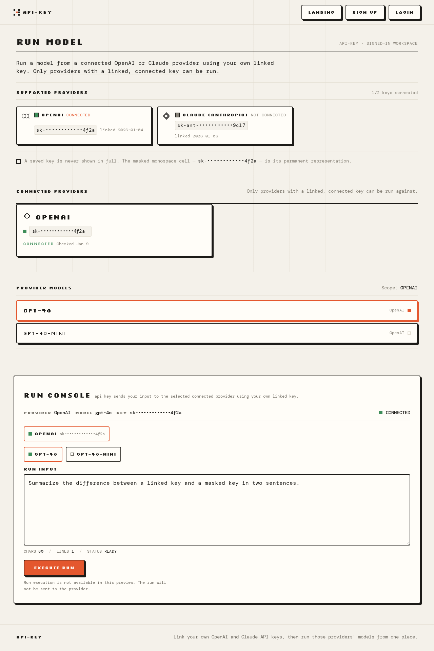Click the PROVIDER OpenAI value in console summary
Screen dimensions: 434x651
point(62,413)
